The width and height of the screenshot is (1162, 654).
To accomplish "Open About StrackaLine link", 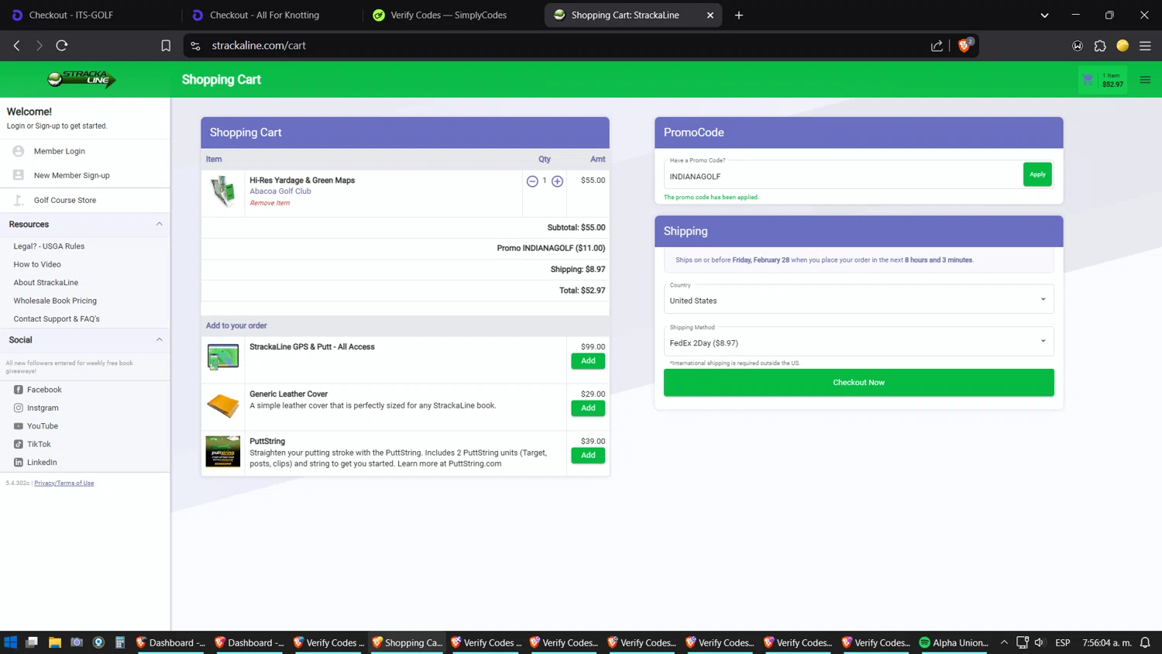I will click(46, 283).
